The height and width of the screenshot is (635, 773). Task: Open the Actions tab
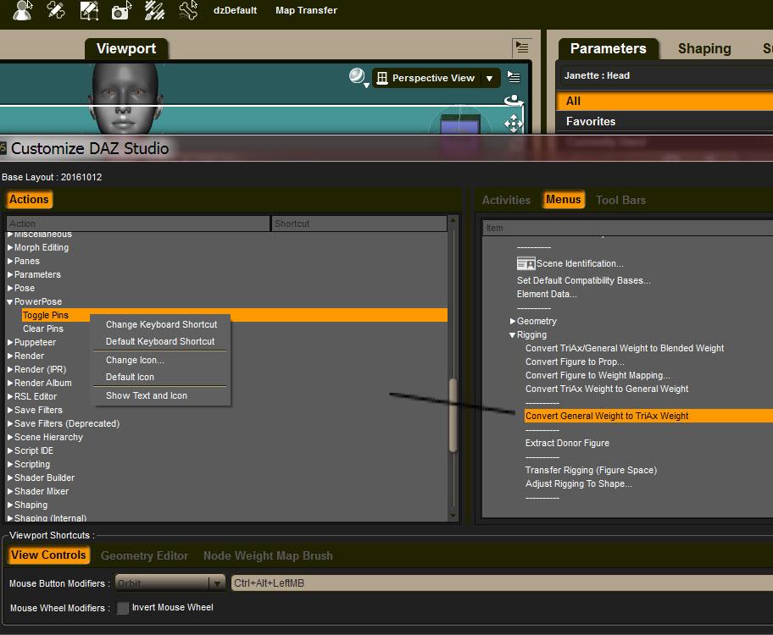coord(29,200)
